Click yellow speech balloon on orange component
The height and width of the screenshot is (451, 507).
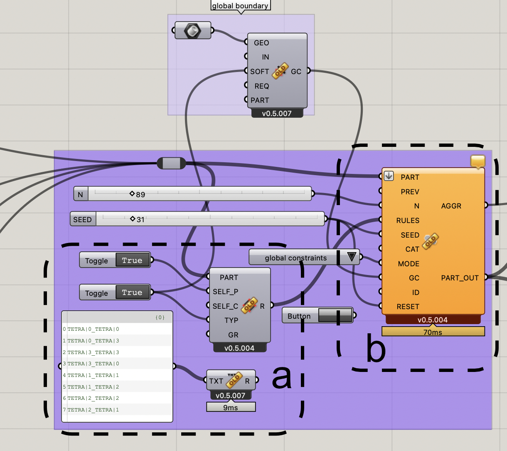pos(478,161)
